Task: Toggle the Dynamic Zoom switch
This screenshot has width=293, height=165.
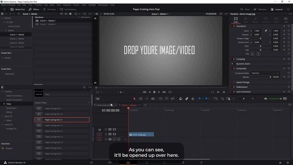Action: coord(233,64)
